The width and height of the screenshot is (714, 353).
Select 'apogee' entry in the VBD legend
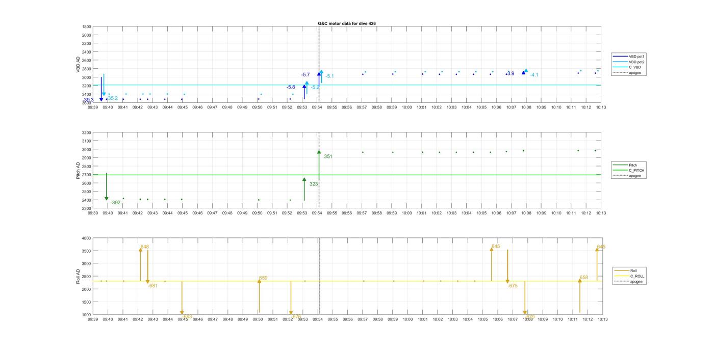point(635,72)
